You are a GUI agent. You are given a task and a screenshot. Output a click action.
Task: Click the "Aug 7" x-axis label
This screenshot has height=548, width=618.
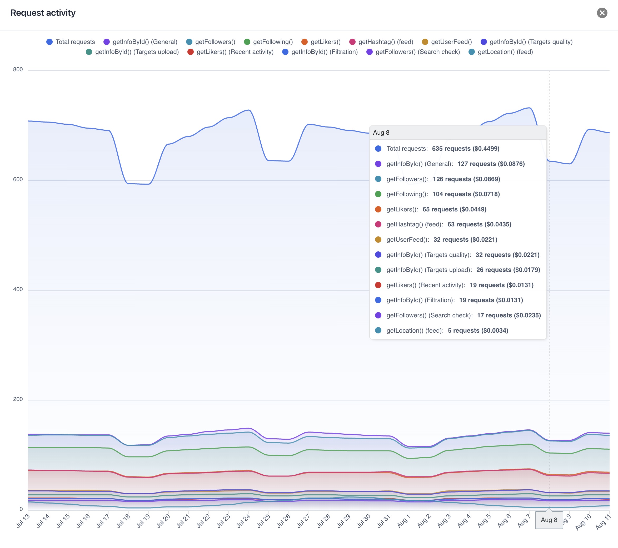[x=524, y=521]
